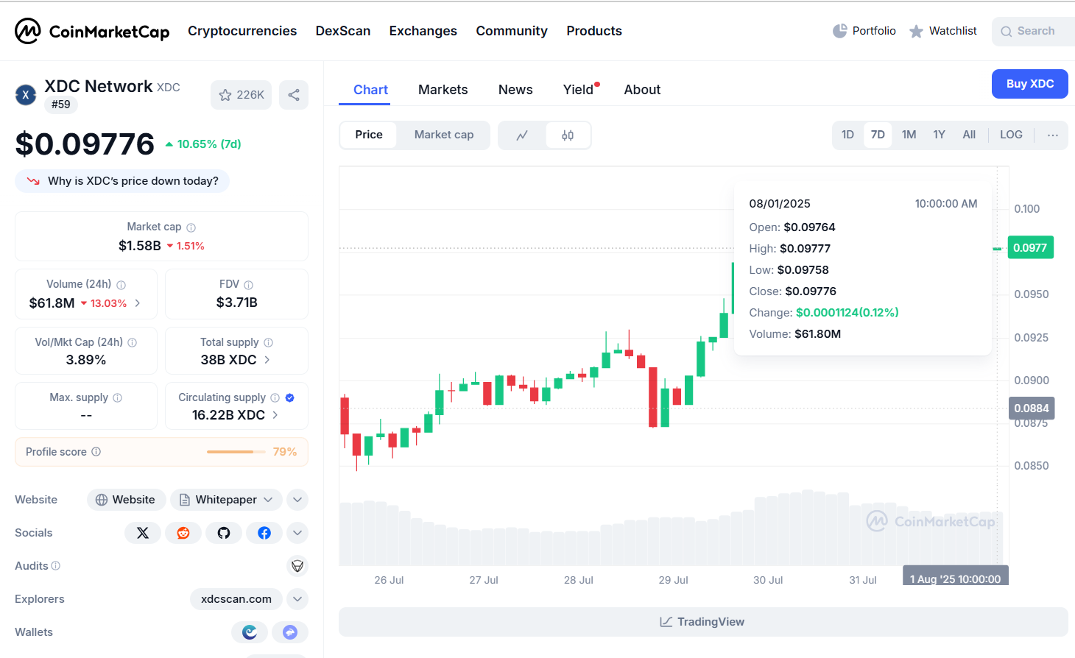Click the share icon next to 226K
The image size is (1075, 658).
point(294,95)
